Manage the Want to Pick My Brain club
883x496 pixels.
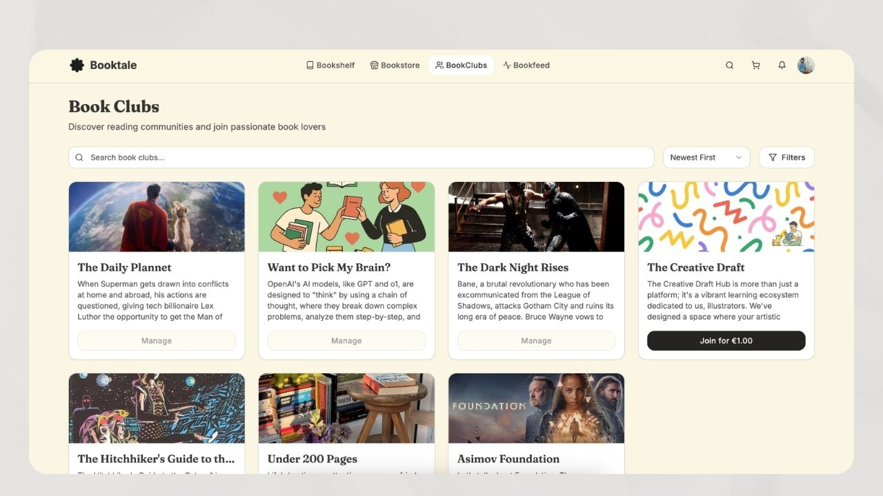click(x=346, y=341)
